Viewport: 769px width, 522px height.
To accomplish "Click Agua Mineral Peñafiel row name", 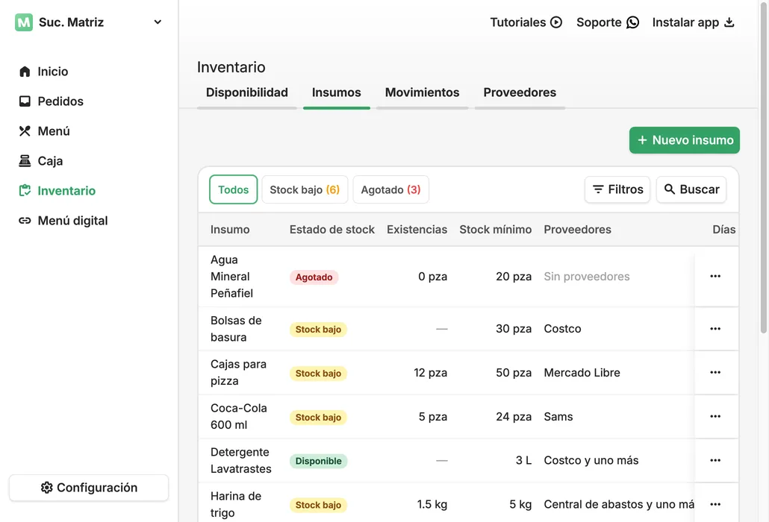I will (232, 277).
